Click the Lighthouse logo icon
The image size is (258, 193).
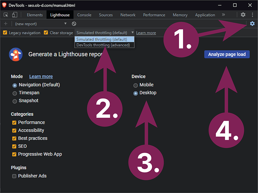tap(16, 54)
